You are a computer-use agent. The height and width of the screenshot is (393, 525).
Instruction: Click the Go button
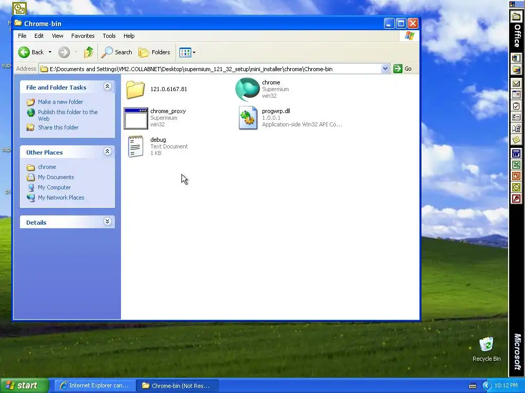(402, 69)
